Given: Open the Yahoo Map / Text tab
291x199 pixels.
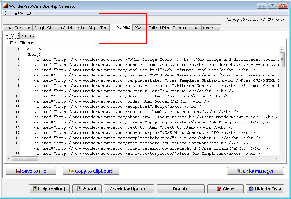Looking at the screenshot, I should (x=92, y=28).
